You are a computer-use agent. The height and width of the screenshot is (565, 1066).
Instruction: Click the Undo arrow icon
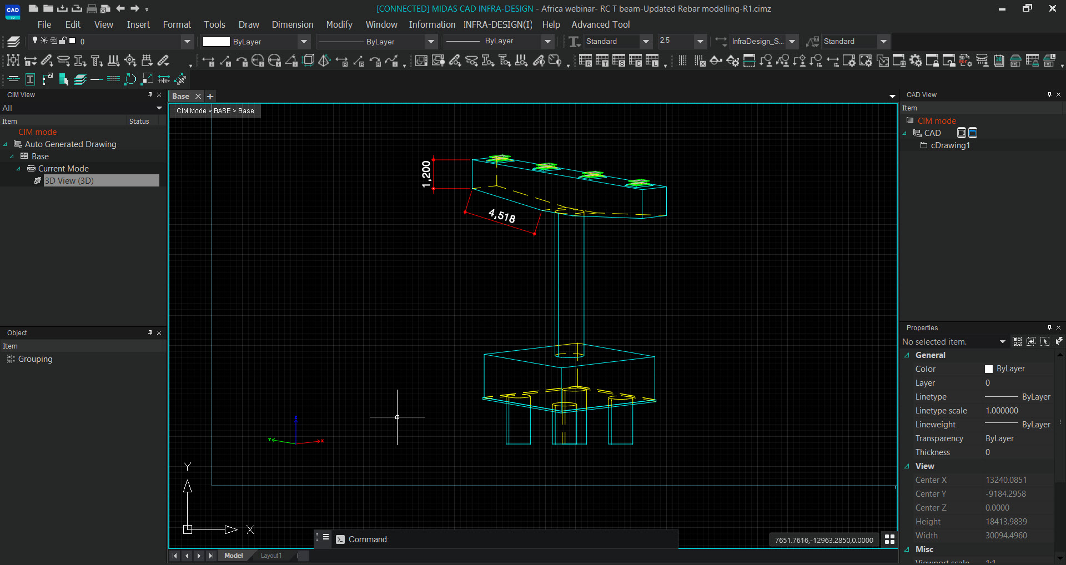point(120,8)
